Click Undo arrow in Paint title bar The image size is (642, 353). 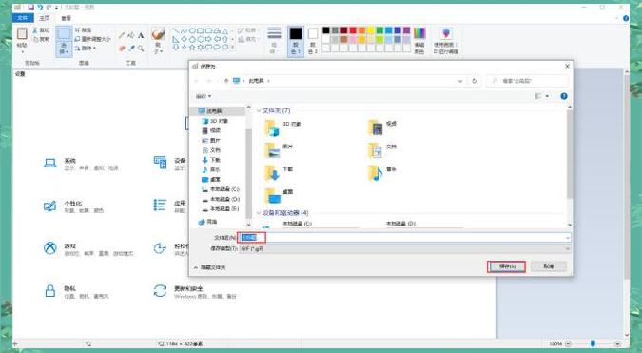(x=40, y=7)
